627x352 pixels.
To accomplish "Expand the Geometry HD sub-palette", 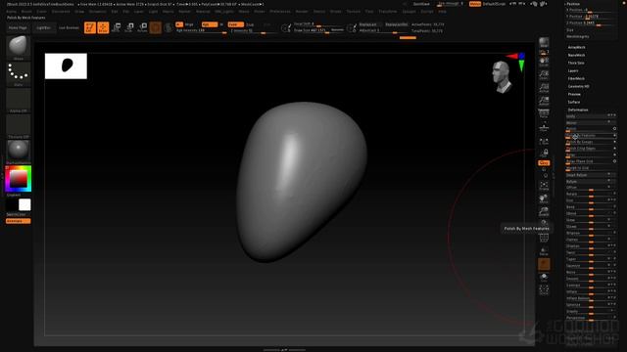I will [x=579, y=86].
